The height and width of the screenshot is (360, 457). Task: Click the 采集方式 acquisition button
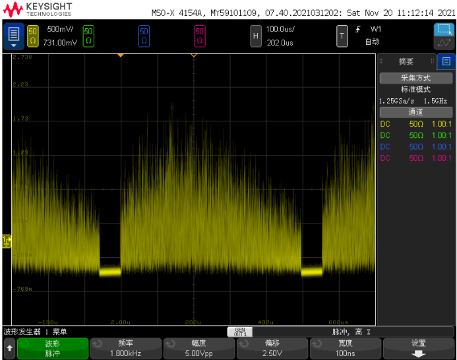click(x=415, y=78)
